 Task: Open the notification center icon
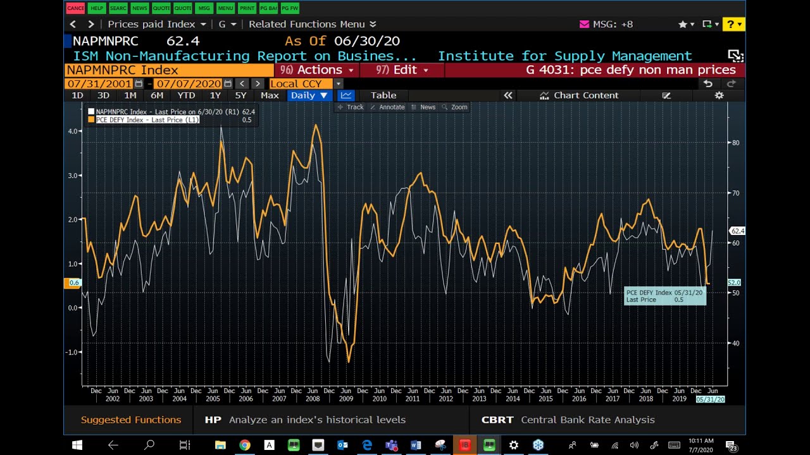(731, 446)
